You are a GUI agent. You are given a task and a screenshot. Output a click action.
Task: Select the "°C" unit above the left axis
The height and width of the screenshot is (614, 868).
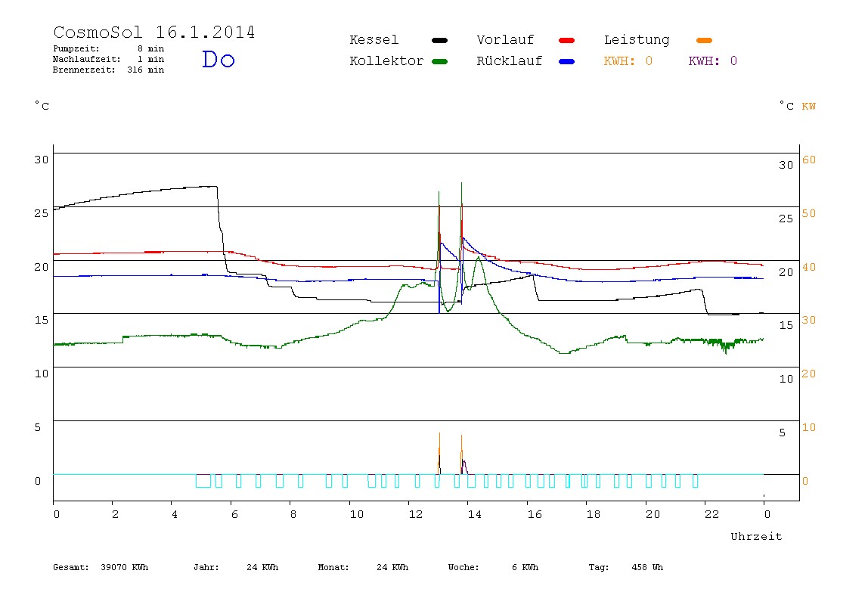pyautogui.click(x=42, y=106)
